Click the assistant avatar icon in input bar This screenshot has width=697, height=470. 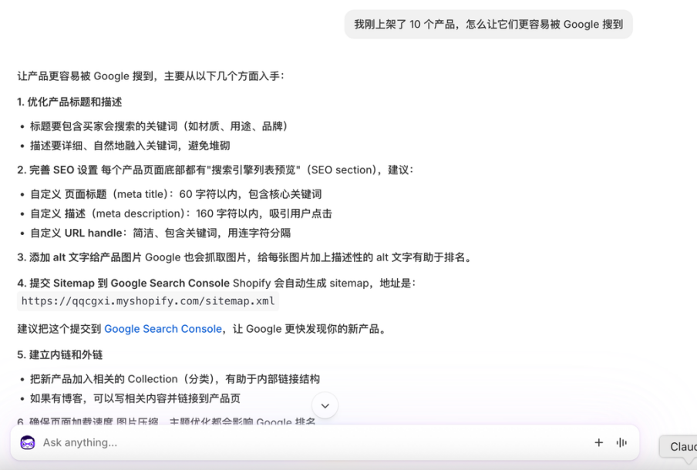[28, 442]
